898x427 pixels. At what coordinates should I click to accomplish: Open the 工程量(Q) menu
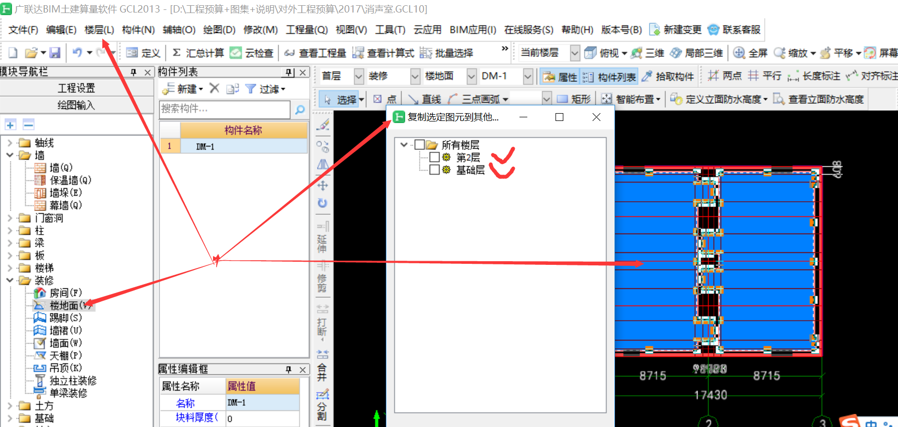(307, 30)
